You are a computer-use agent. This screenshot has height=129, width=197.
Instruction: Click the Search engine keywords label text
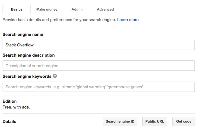(x=27, y=77)
